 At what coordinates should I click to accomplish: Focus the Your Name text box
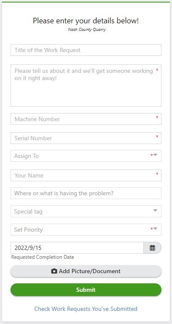[86, 175]
